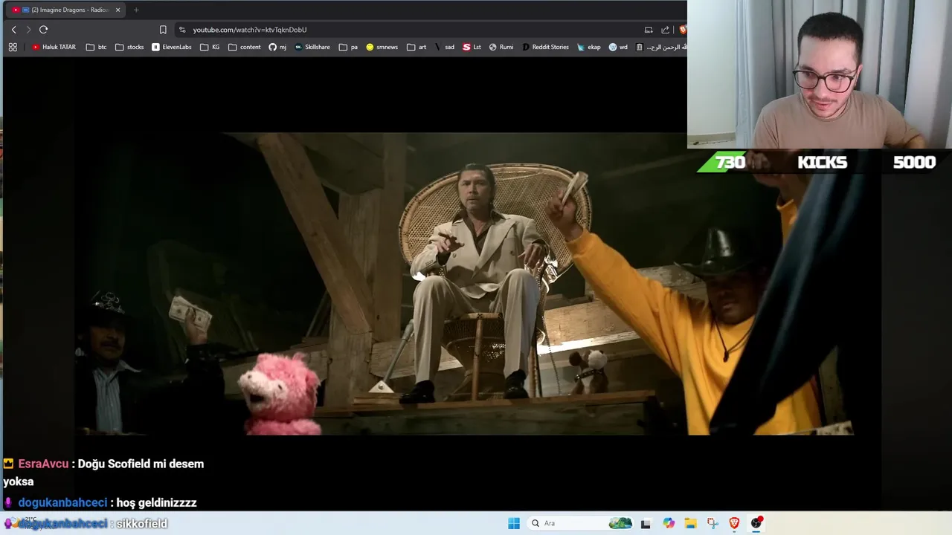This screenshot has height=535, width=952.
Task: Click the share icon in address bar
Action: [666, 30]
